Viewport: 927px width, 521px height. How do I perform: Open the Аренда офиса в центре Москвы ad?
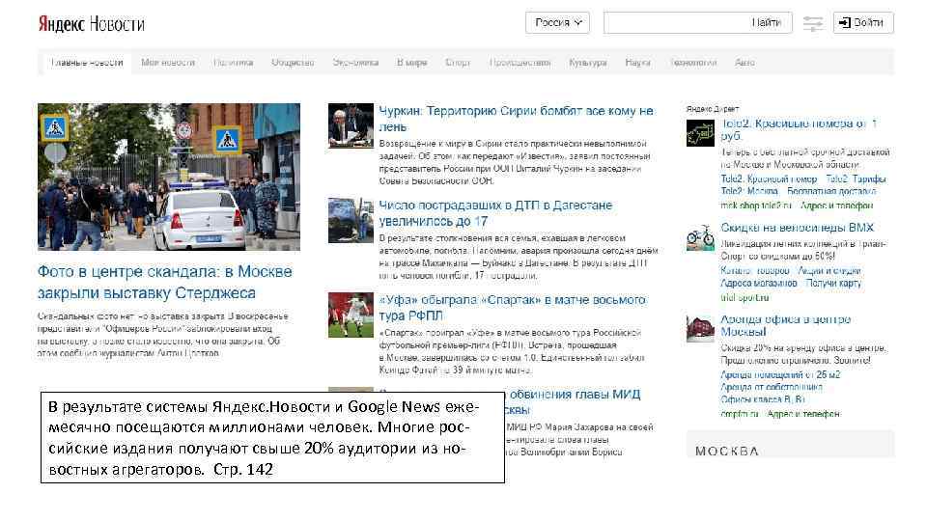(785, 325)
